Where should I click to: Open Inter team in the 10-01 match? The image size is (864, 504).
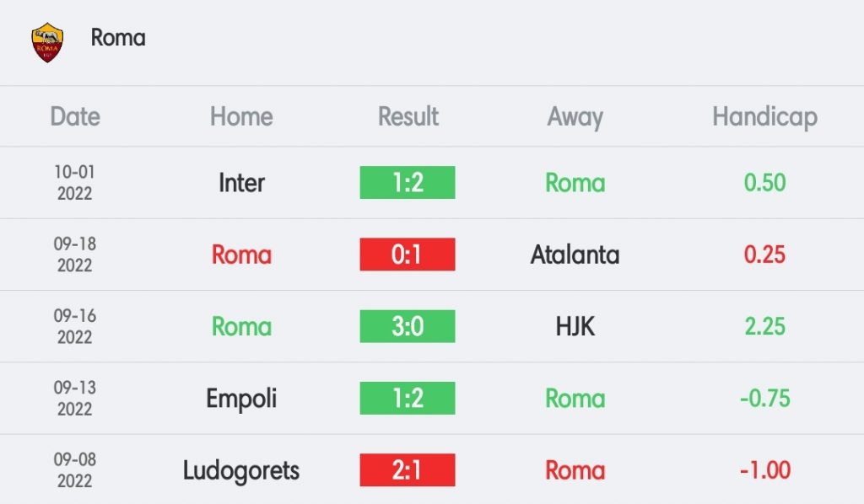click(241, 183)
